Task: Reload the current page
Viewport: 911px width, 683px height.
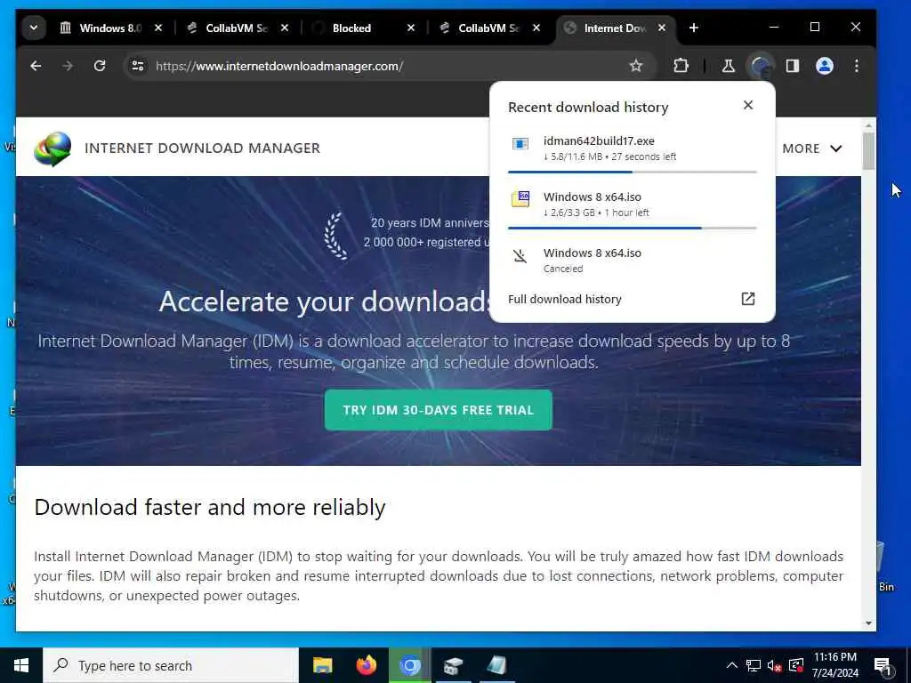Action: [x=100, y=66]
